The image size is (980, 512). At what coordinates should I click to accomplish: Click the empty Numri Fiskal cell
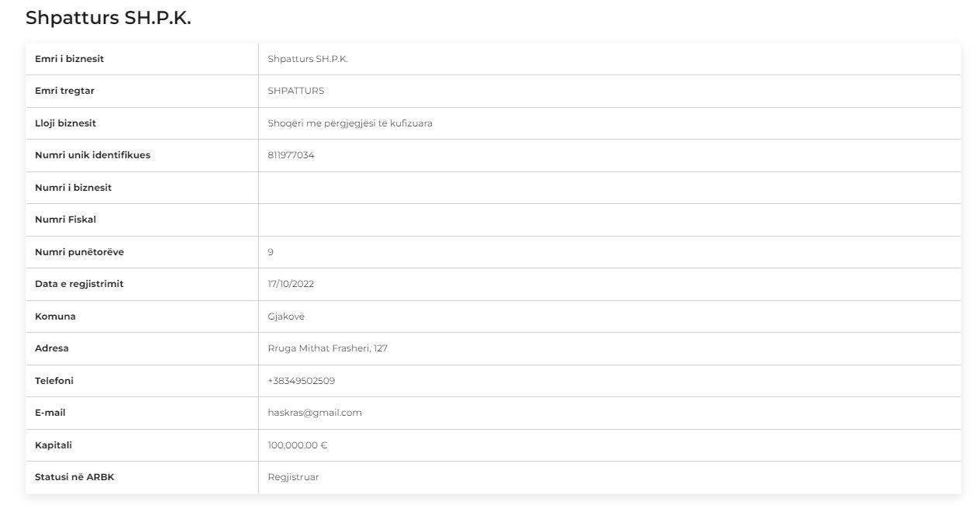click(x=609, y=220)
